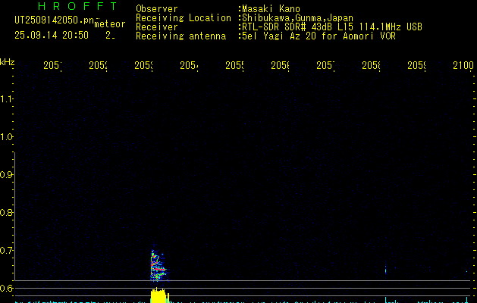Select receiver details 'RTL-SDR SDR# 43dB L15 114.1MHz USB'
The image size is (477, 303).
pos(332,27)
